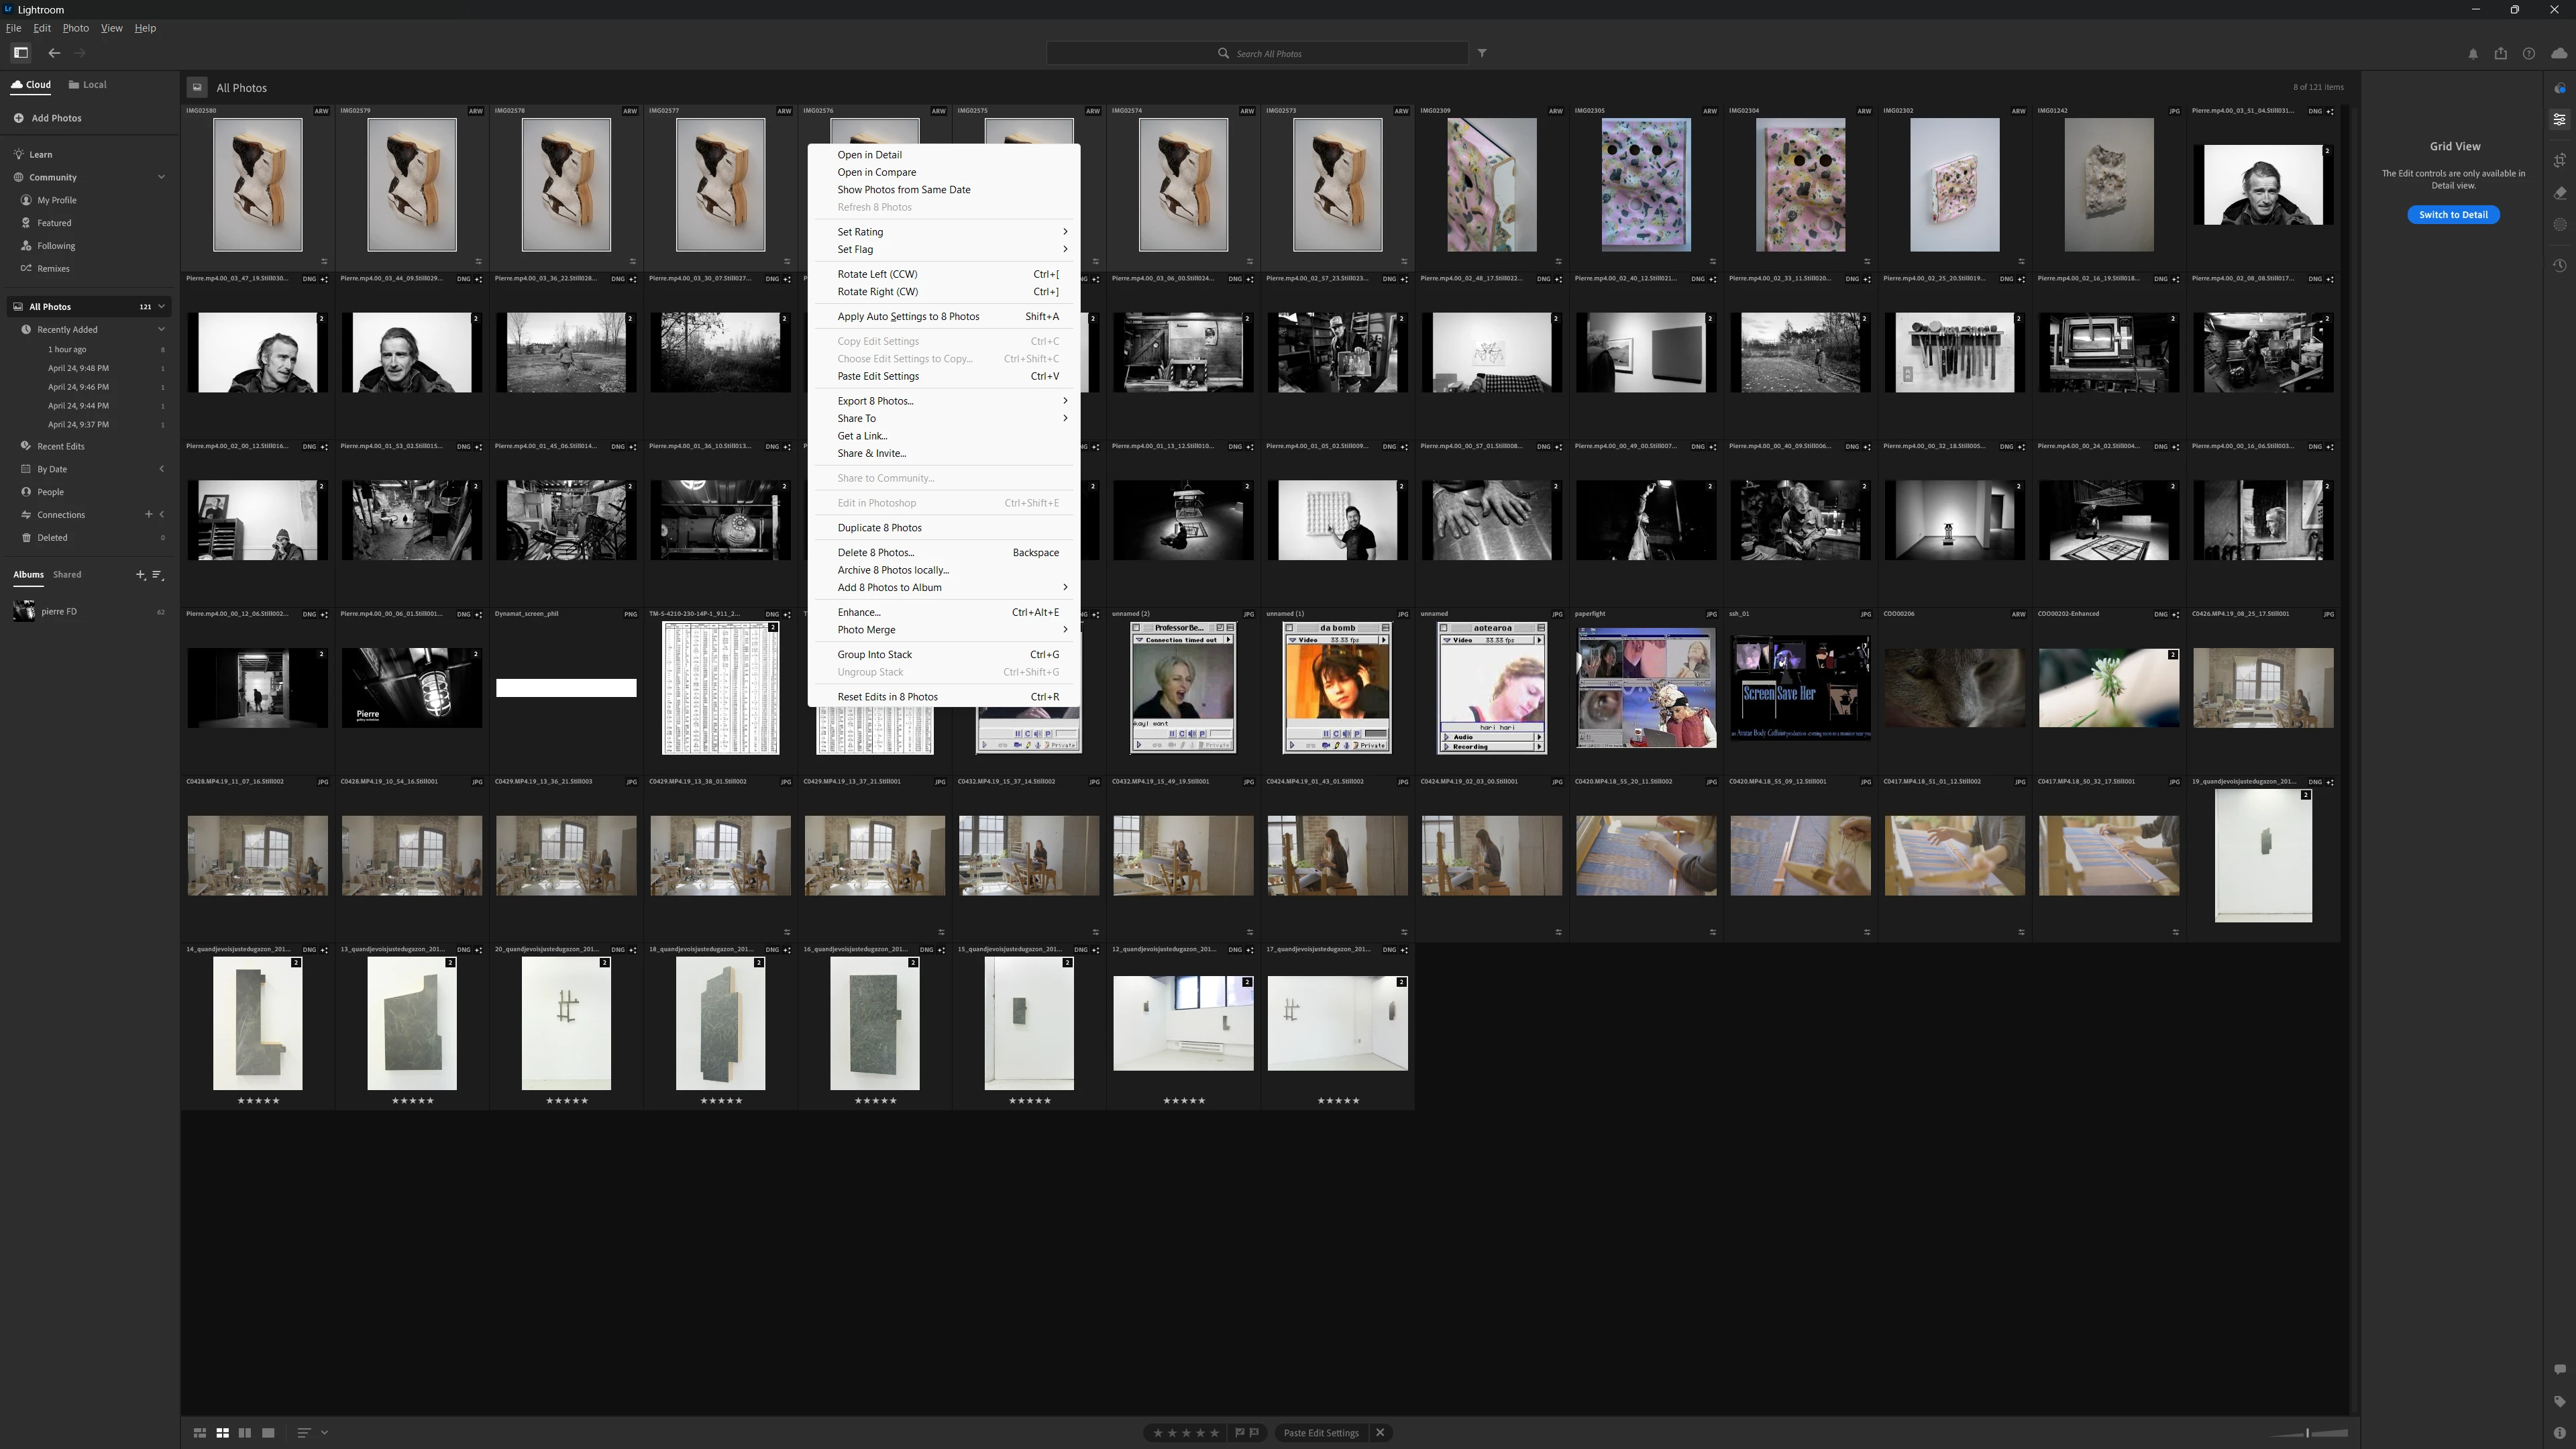Viewport: 2576px width, 1449px height.
Task: Flag selection as picked in bottom bar
Action: click(x=1240, y=1433)
